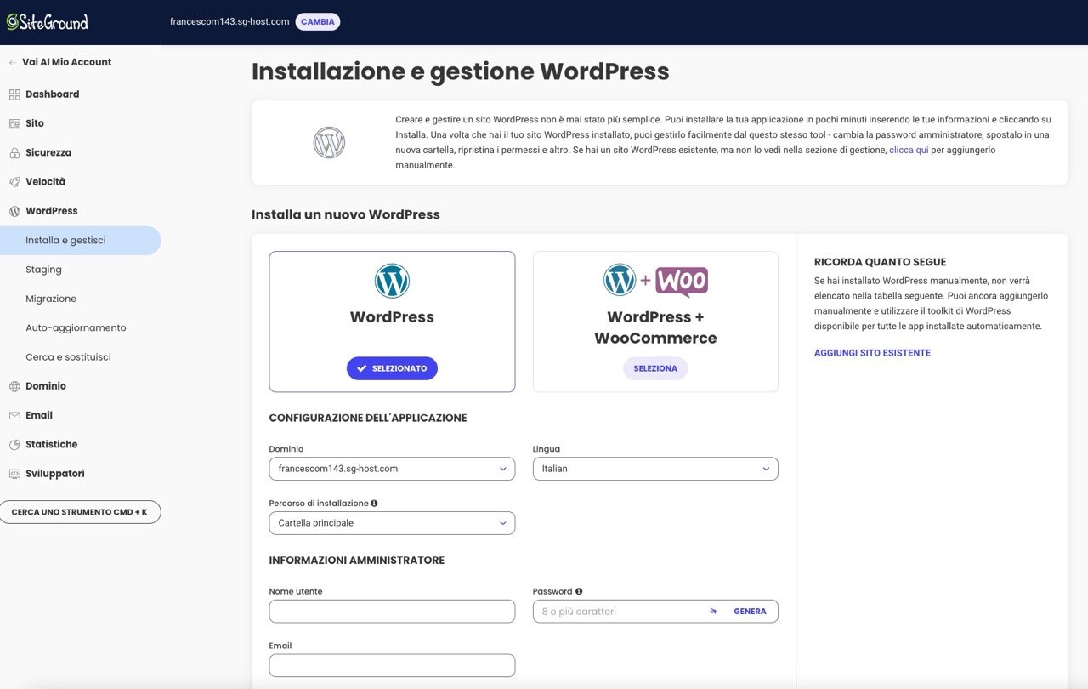Click the 'Installa un nuovo WordPress' heading
This screenshot has height=689, width=1088.
346,214
